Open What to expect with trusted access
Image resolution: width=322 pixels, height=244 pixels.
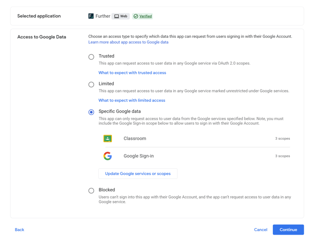[132, 72]
